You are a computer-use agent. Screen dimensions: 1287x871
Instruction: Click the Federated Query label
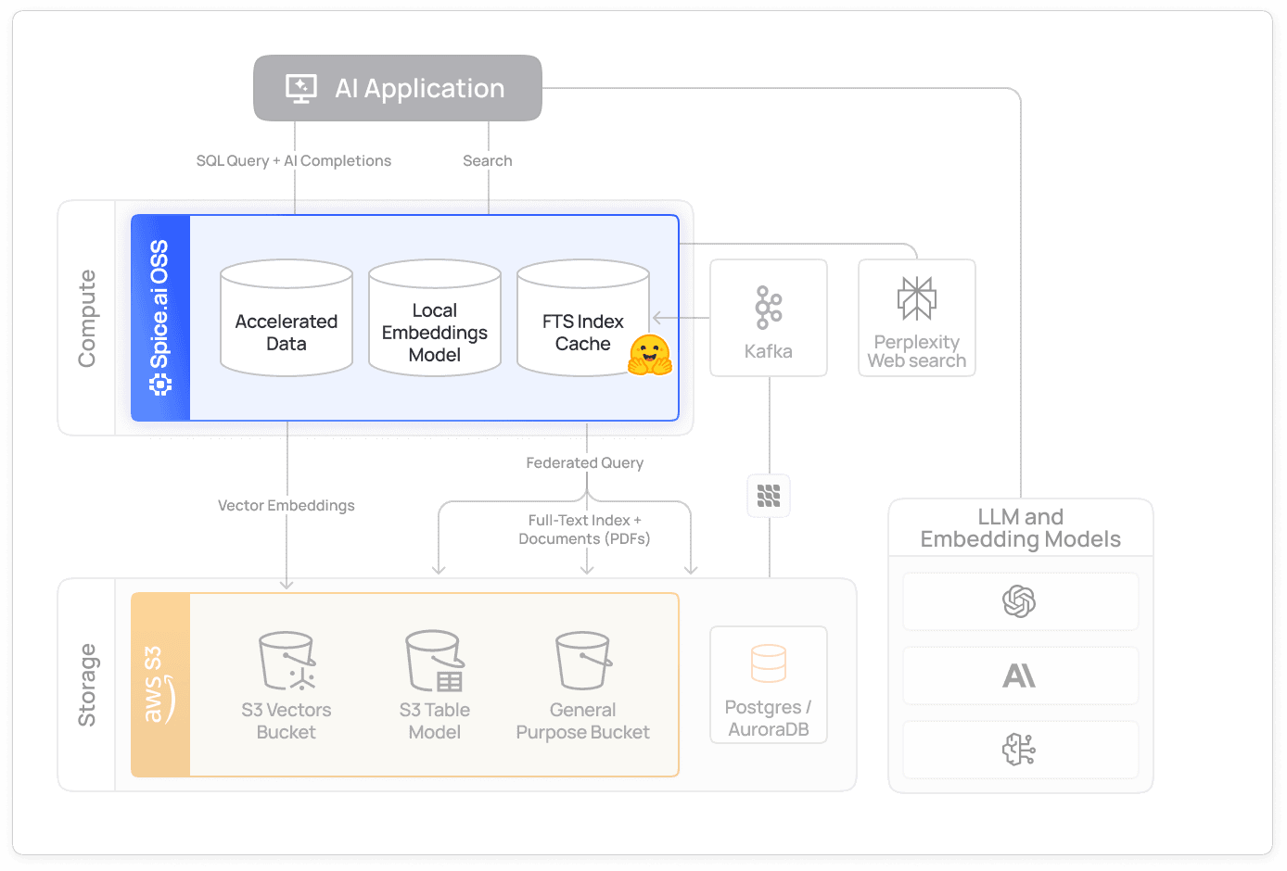(584, 462)
